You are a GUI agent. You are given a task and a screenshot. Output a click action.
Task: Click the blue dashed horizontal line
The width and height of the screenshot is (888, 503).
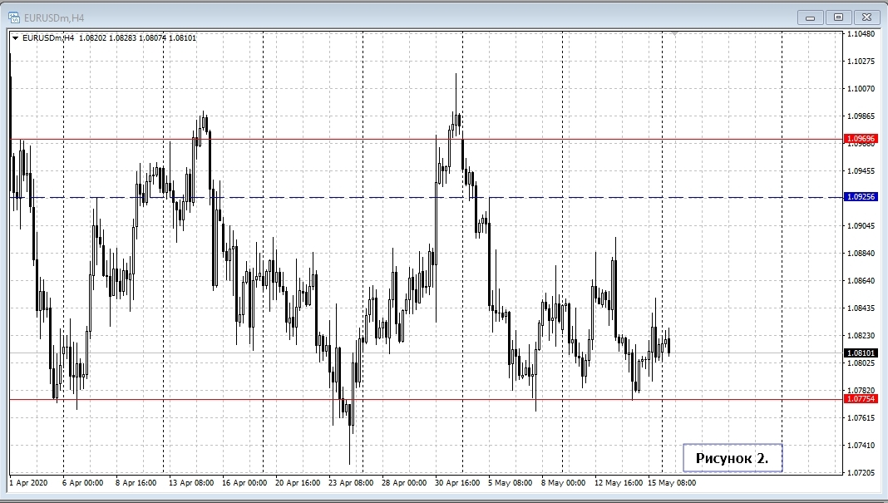[x=333, y=197]
